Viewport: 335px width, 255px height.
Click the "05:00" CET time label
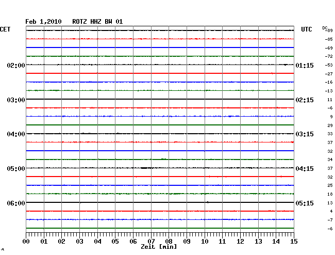16,169
